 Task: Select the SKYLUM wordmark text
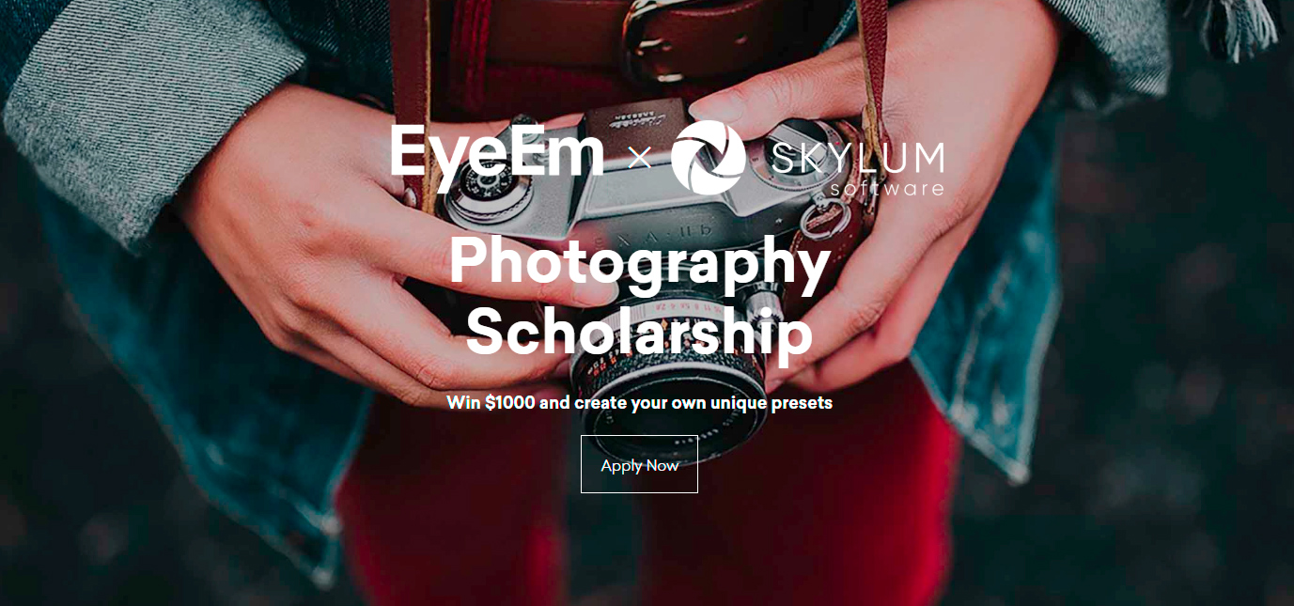(857, 158)
